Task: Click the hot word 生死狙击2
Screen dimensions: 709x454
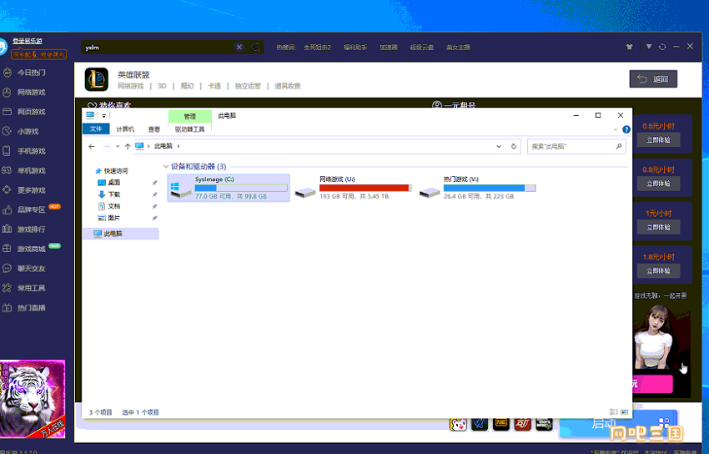Action: (317, 47)
